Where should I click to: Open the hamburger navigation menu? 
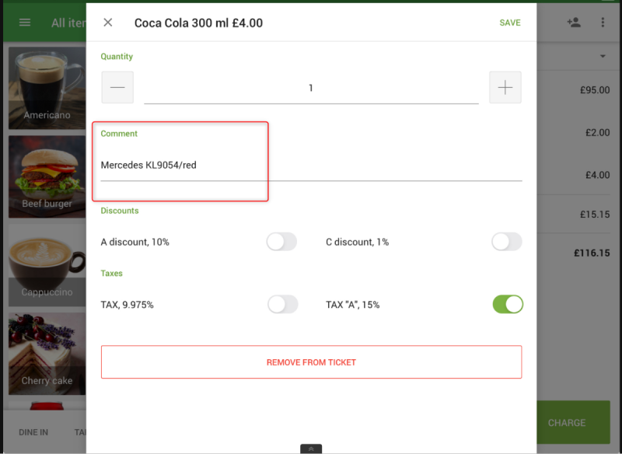tap(25, 23)
